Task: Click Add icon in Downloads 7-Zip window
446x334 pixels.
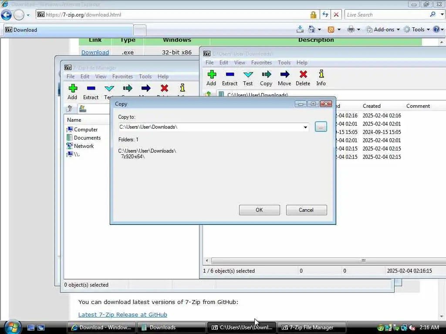Action: coord(211,75)
